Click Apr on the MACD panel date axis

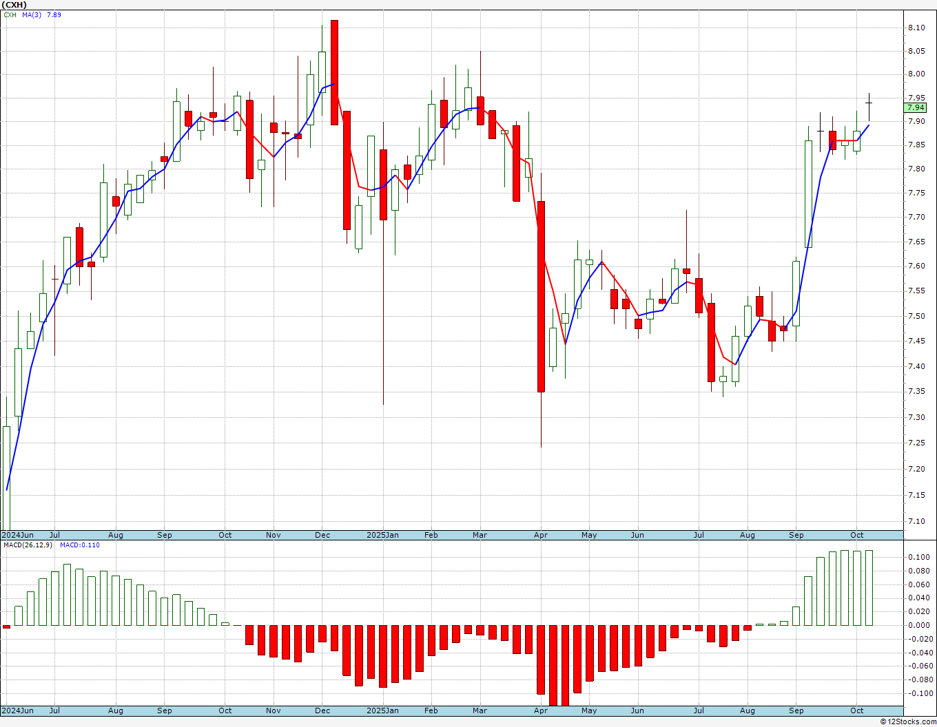point(541,710)
